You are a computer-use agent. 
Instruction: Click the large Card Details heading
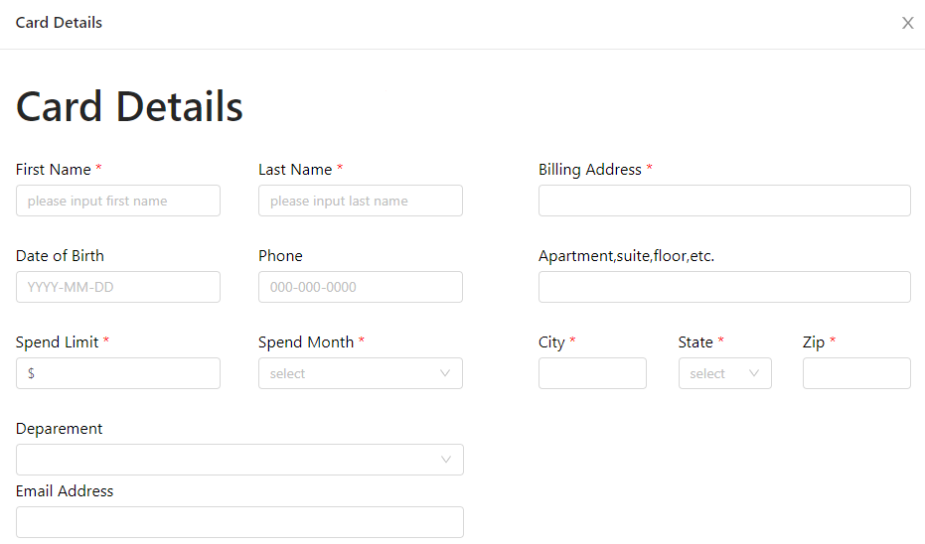coord(129,107)
